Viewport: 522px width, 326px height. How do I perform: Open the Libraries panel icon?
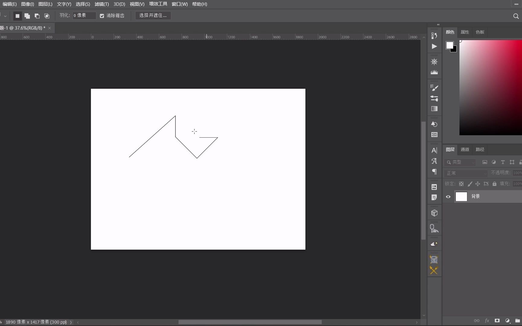(x=434, y=187)
